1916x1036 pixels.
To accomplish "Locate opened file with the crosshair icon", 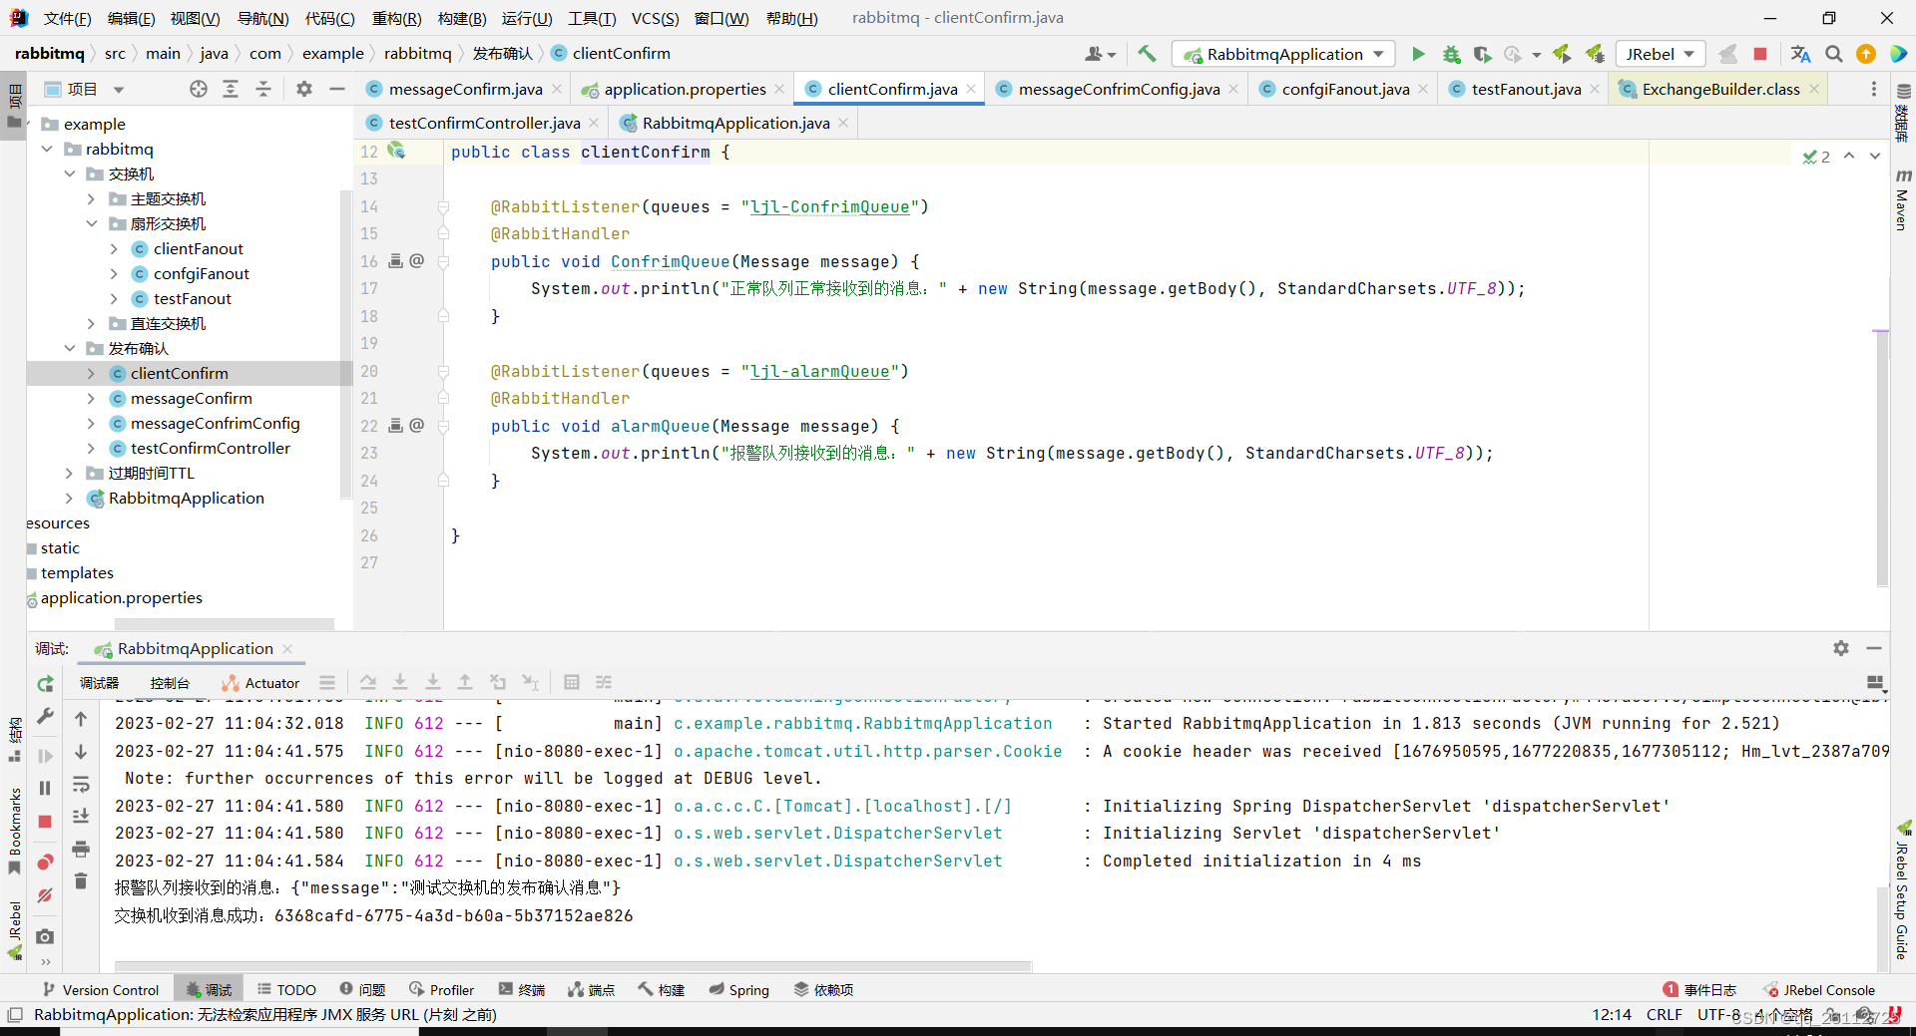I will pyautogui.click(x=199, y=89).
